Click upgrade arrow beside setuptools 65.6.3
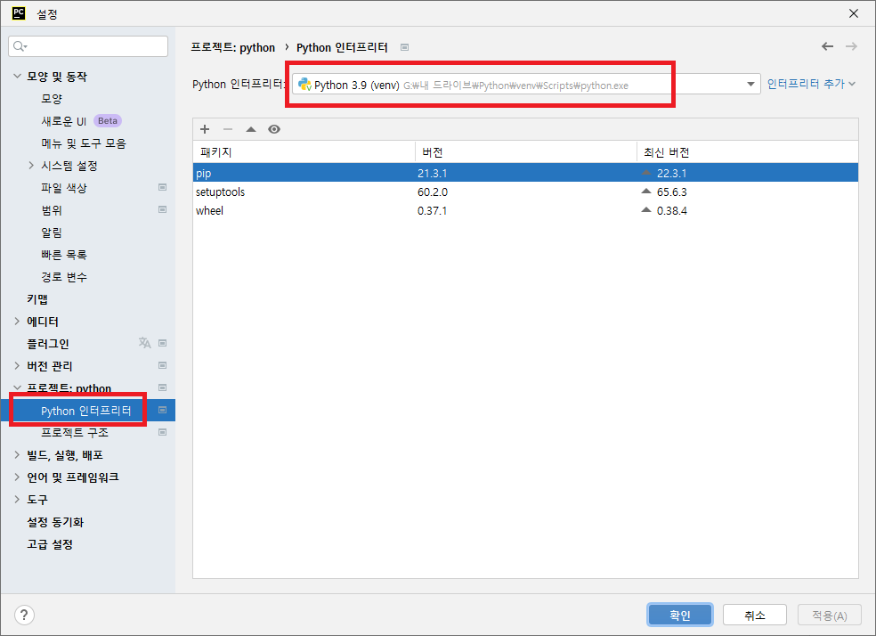The height and width of the screenshot is (636, 876). 646,192
